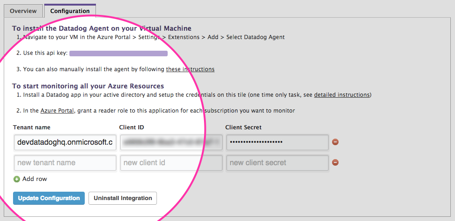Click the 'Add row' text label
Screen dimensions: 455x221
click(x=34, y=179)
